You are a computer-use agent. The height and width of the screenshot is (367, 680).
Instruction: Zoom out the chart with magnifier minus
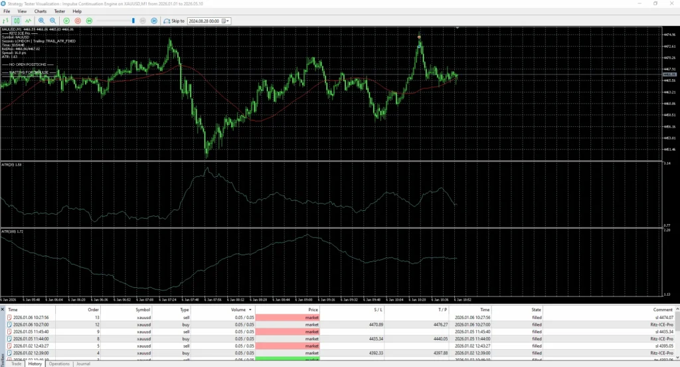pos(53,21)
